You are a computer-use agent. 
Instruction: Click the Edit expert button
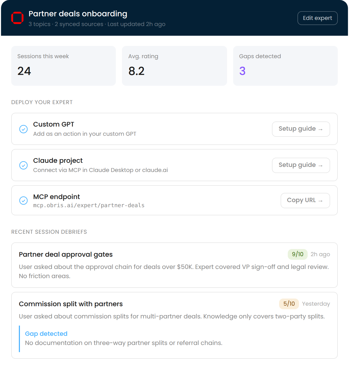coord(317,18)
